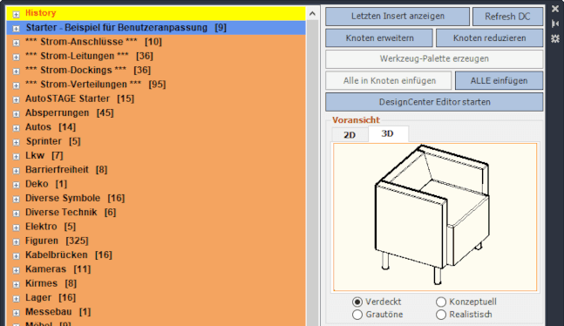Expand the Strom-Verteilungen node

(x=16, y=85)
